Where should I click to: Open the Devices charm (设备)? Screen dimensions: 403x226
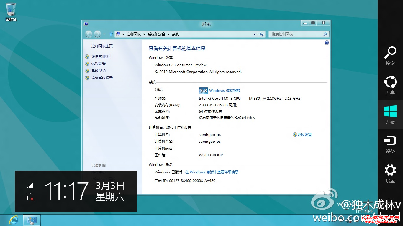pos(390,144)
